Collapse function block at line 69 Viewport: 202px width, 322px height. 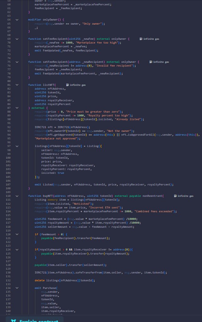(17, 39)
